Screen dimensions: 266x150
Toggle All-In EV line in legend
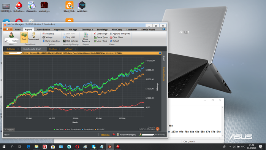[100, 129]
